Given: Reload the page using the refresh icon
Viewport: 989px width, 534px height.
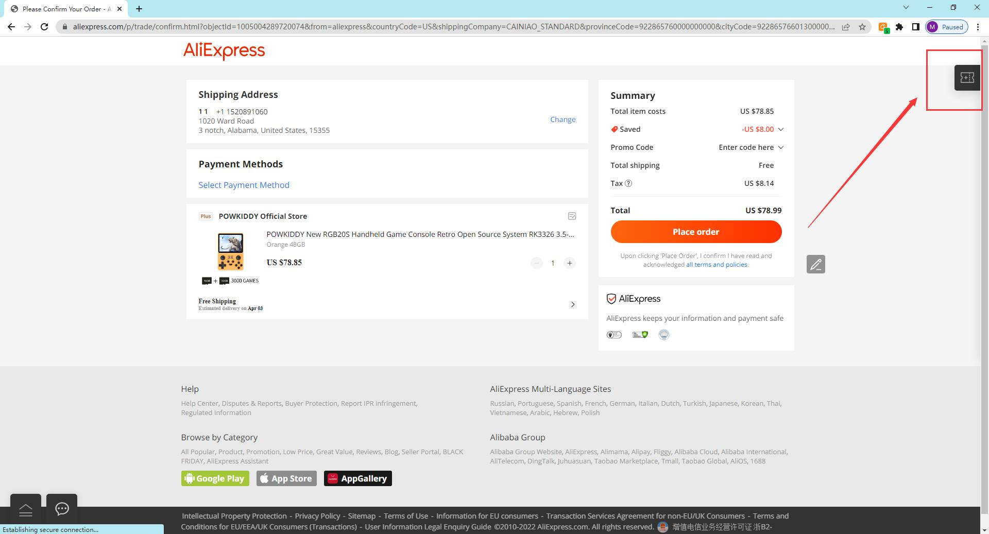Looking at the screenshot, I should [x=44, y=27].
